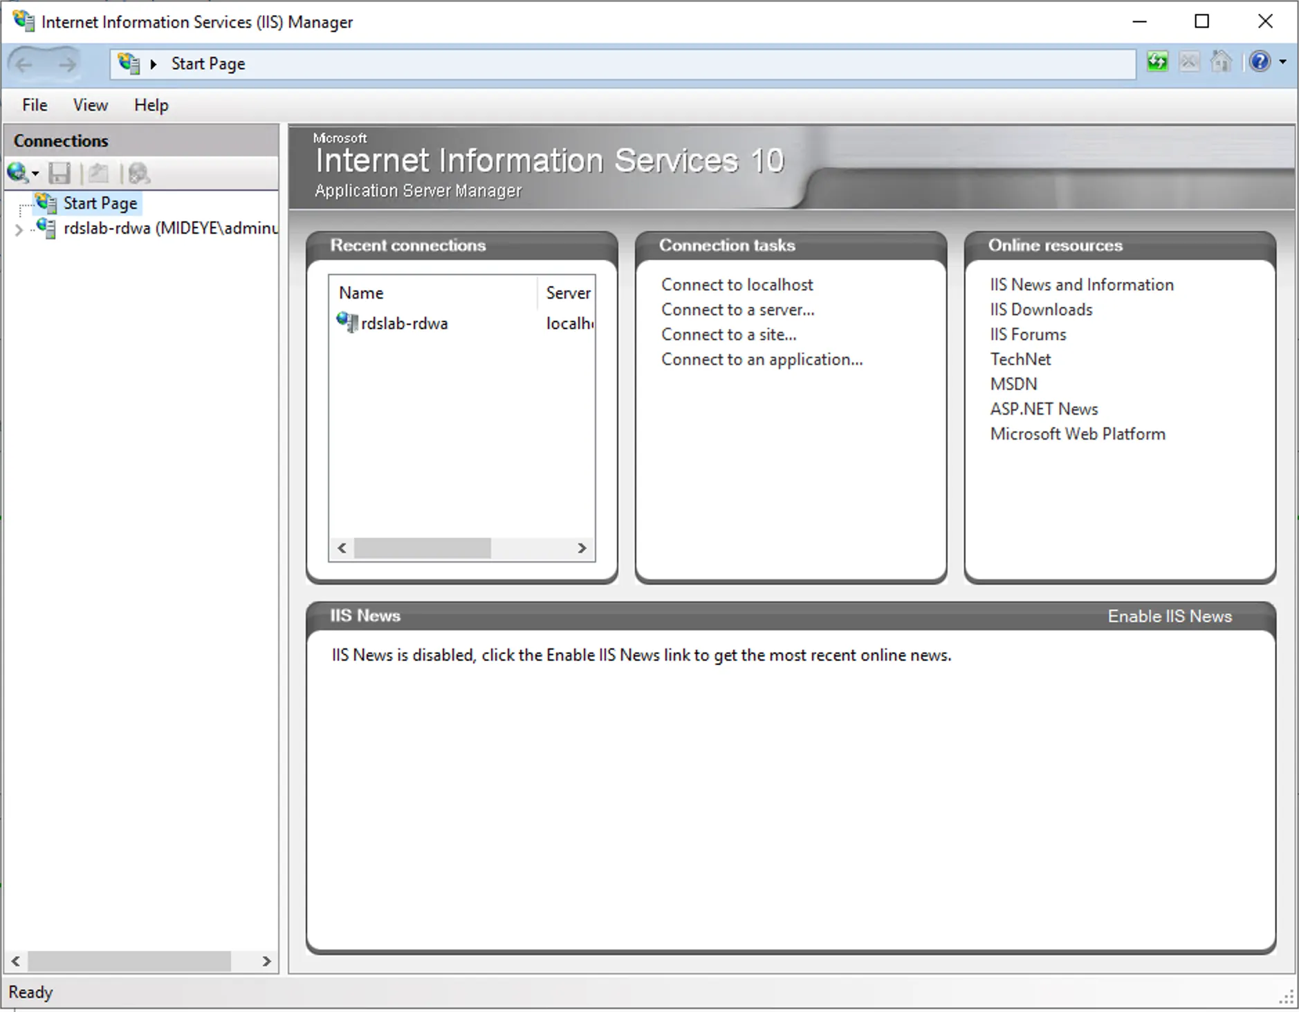
Task: Navigate home using the house icon
Action: pyautogui.click(x=1222, y=62)
